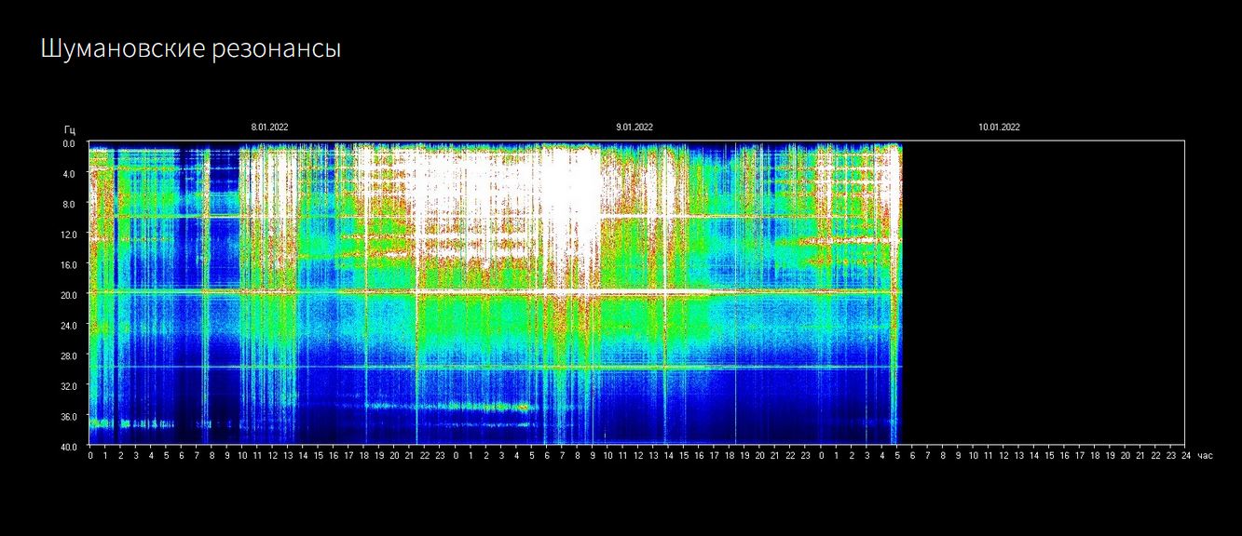This screenshot has width=1242, height=536.
Task: Click the 0.0 frequency axis value
Action: (69, 144)
